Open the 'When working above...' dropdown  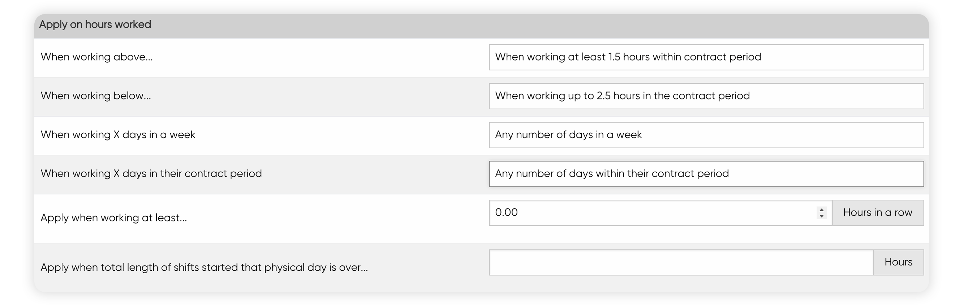(x=706, y=57)
